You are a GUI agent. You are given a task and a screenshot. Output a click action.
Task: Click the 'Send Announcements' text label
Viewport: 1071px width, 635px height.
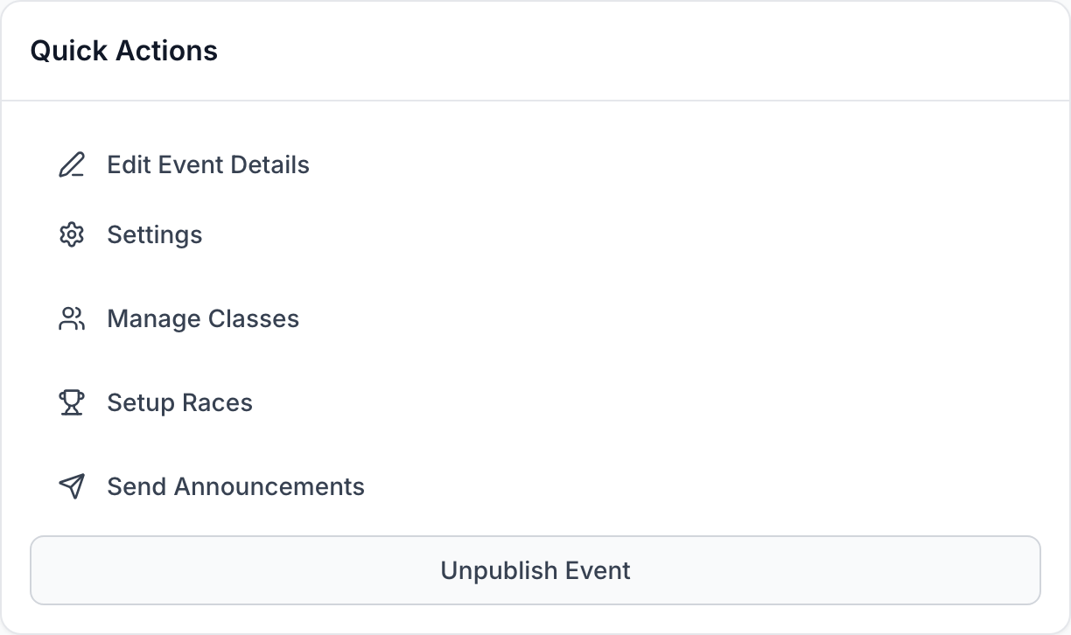[235, 487]
